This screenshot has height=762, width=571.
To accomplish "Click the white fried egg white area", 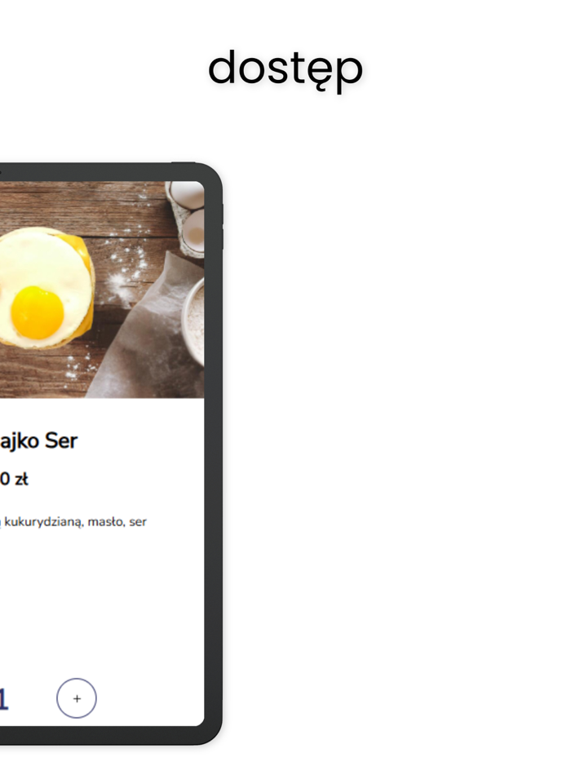I will (44, 258).
